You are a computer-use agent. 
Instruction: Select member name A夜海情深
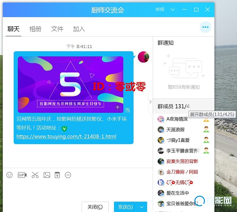click(177, 119)
